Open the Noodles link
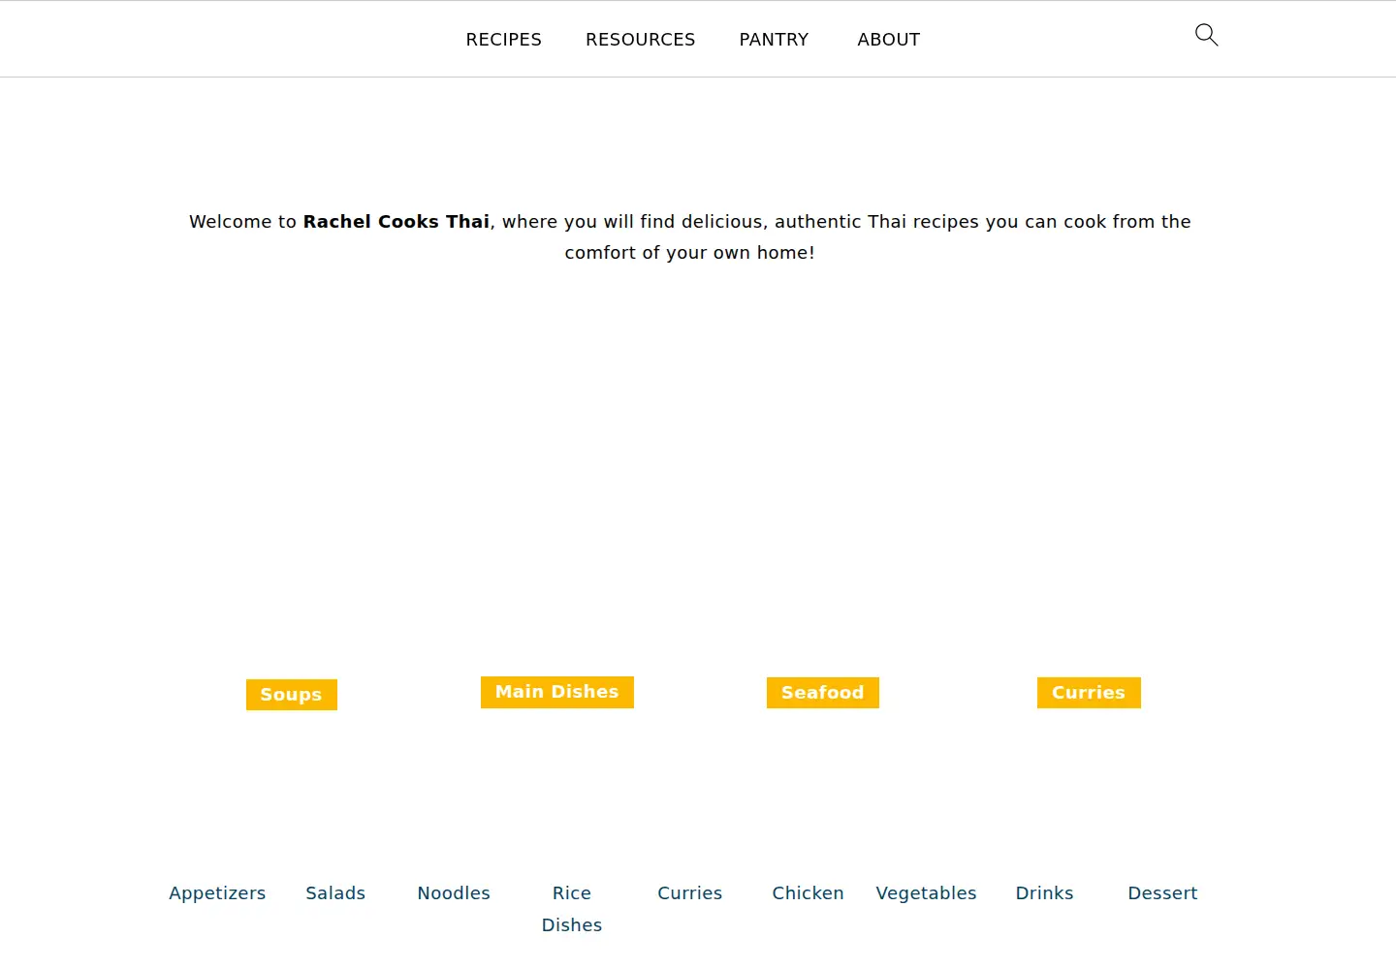The image size is (1396, 969). pyautogui.click(x=454, y=893)
